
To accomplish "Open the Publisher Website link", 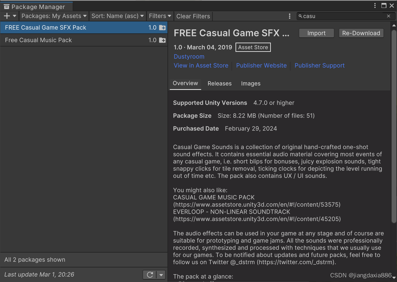I will [x=261, y=65].
